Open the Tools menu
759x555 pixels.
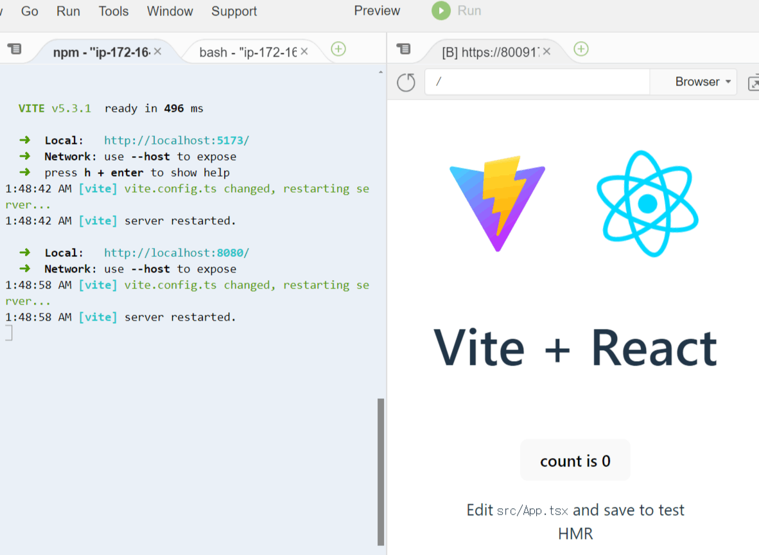click(x=114, y=11)
